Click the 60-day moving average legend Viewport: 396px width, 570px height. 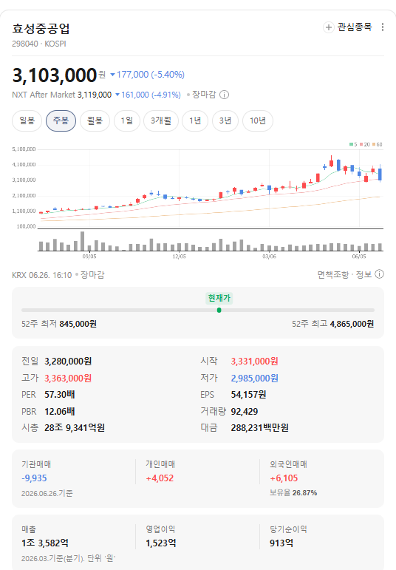click(x=377, y=144)
